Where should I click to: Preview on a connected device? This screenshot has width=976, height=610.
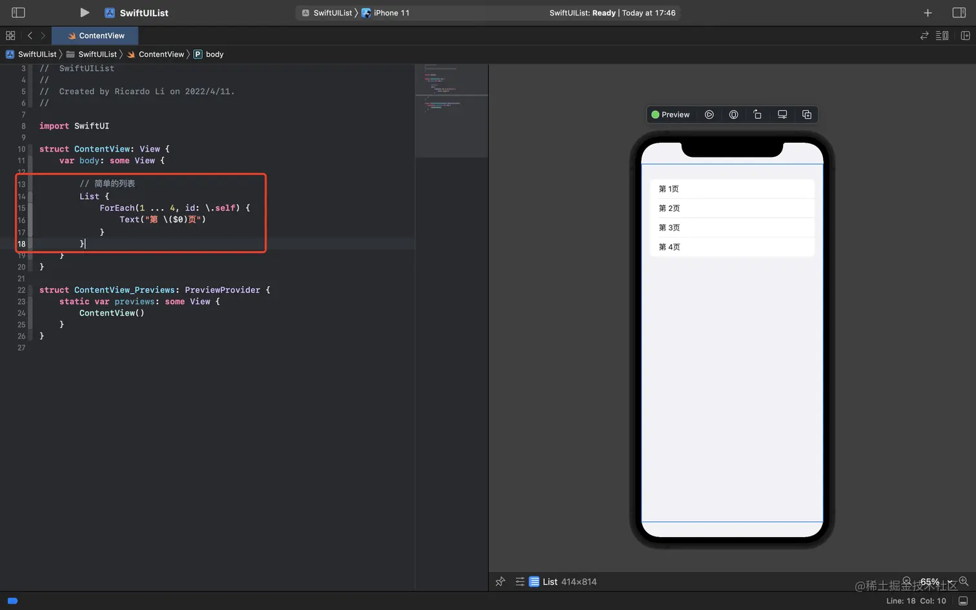coord(782,114)
